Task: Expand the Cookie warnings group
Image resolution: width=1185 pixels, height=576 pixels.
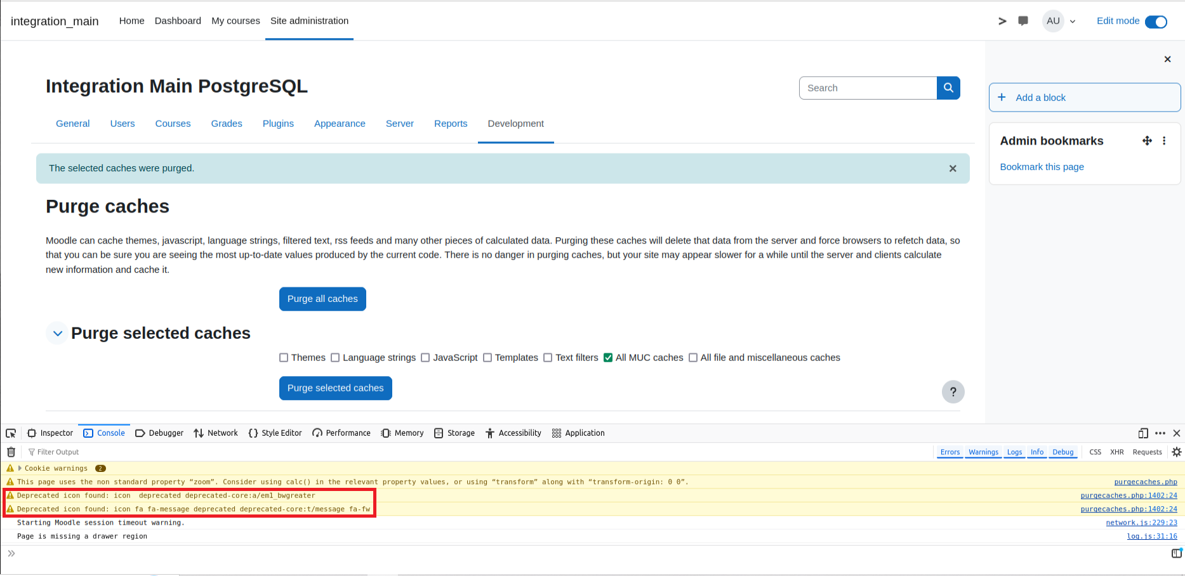Action: point(20,469)
